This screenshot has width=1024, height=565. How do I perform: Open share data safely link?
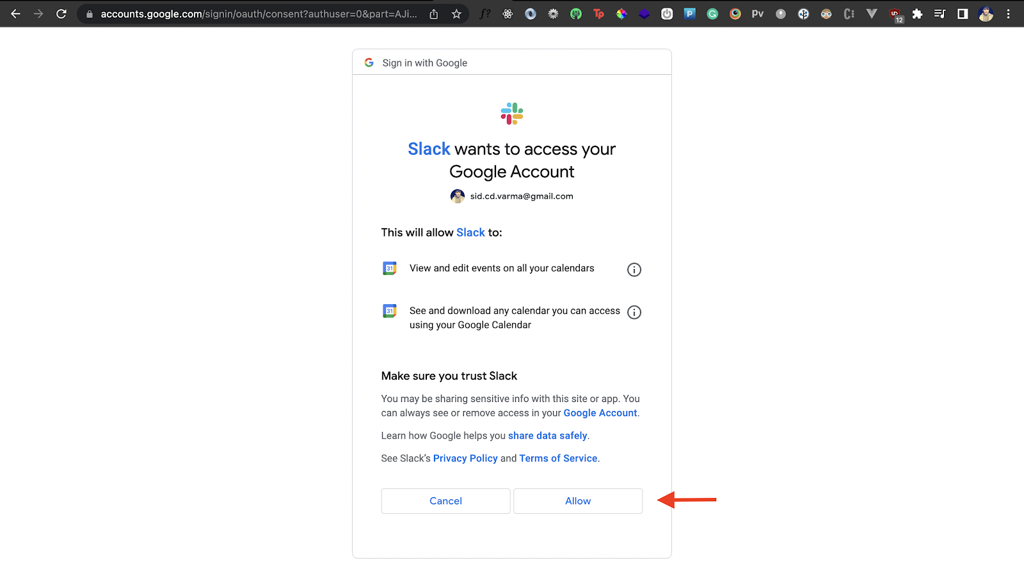pos(547,436)
